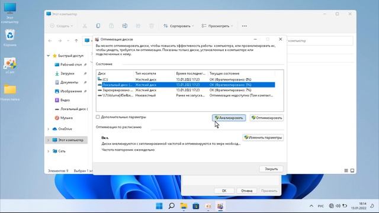Screen dimensions: 379x213
Task: Open the disk optimization taskbar icon
Action: pos(220,206)
